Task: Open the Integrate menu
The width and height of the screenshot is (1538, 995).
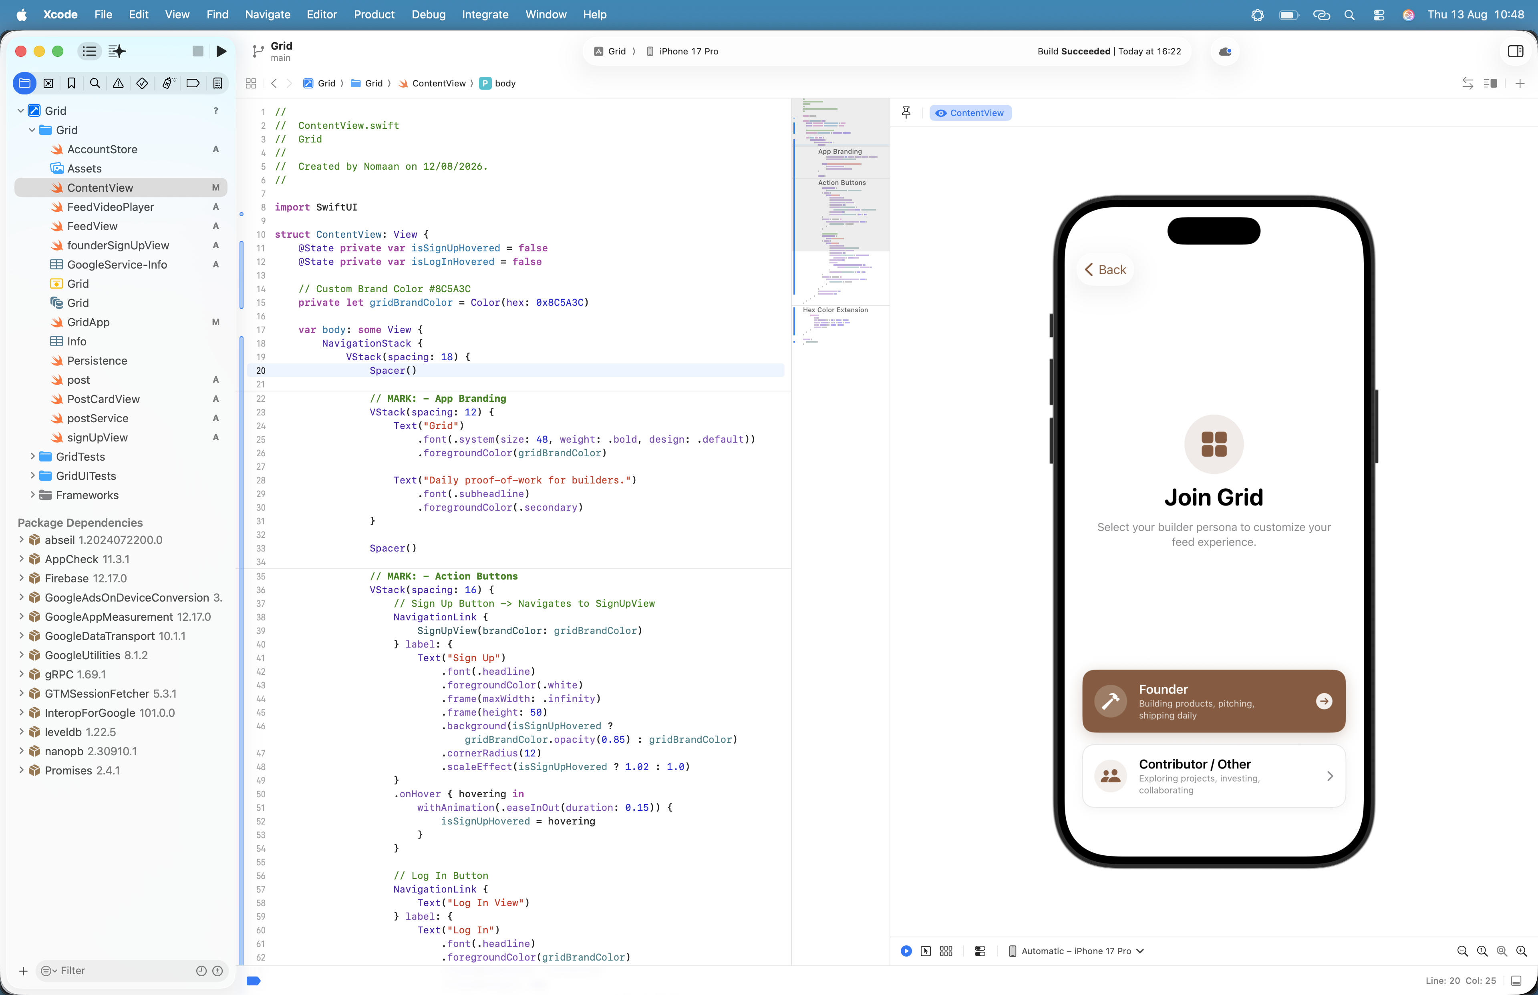Action: [485, 14]
